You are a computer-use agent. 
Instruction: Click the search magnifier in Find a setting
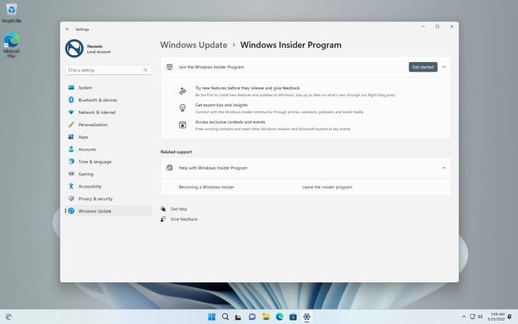click(x=145, y=70)
